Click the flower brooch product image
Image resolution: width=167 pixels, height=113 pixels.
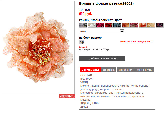pyautogui.click(x=38, y=48)
